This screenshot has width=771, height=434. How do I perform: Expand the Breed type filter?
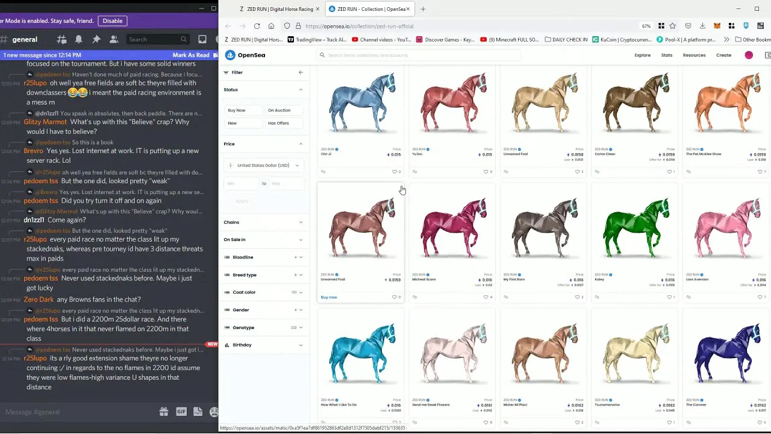263,275
